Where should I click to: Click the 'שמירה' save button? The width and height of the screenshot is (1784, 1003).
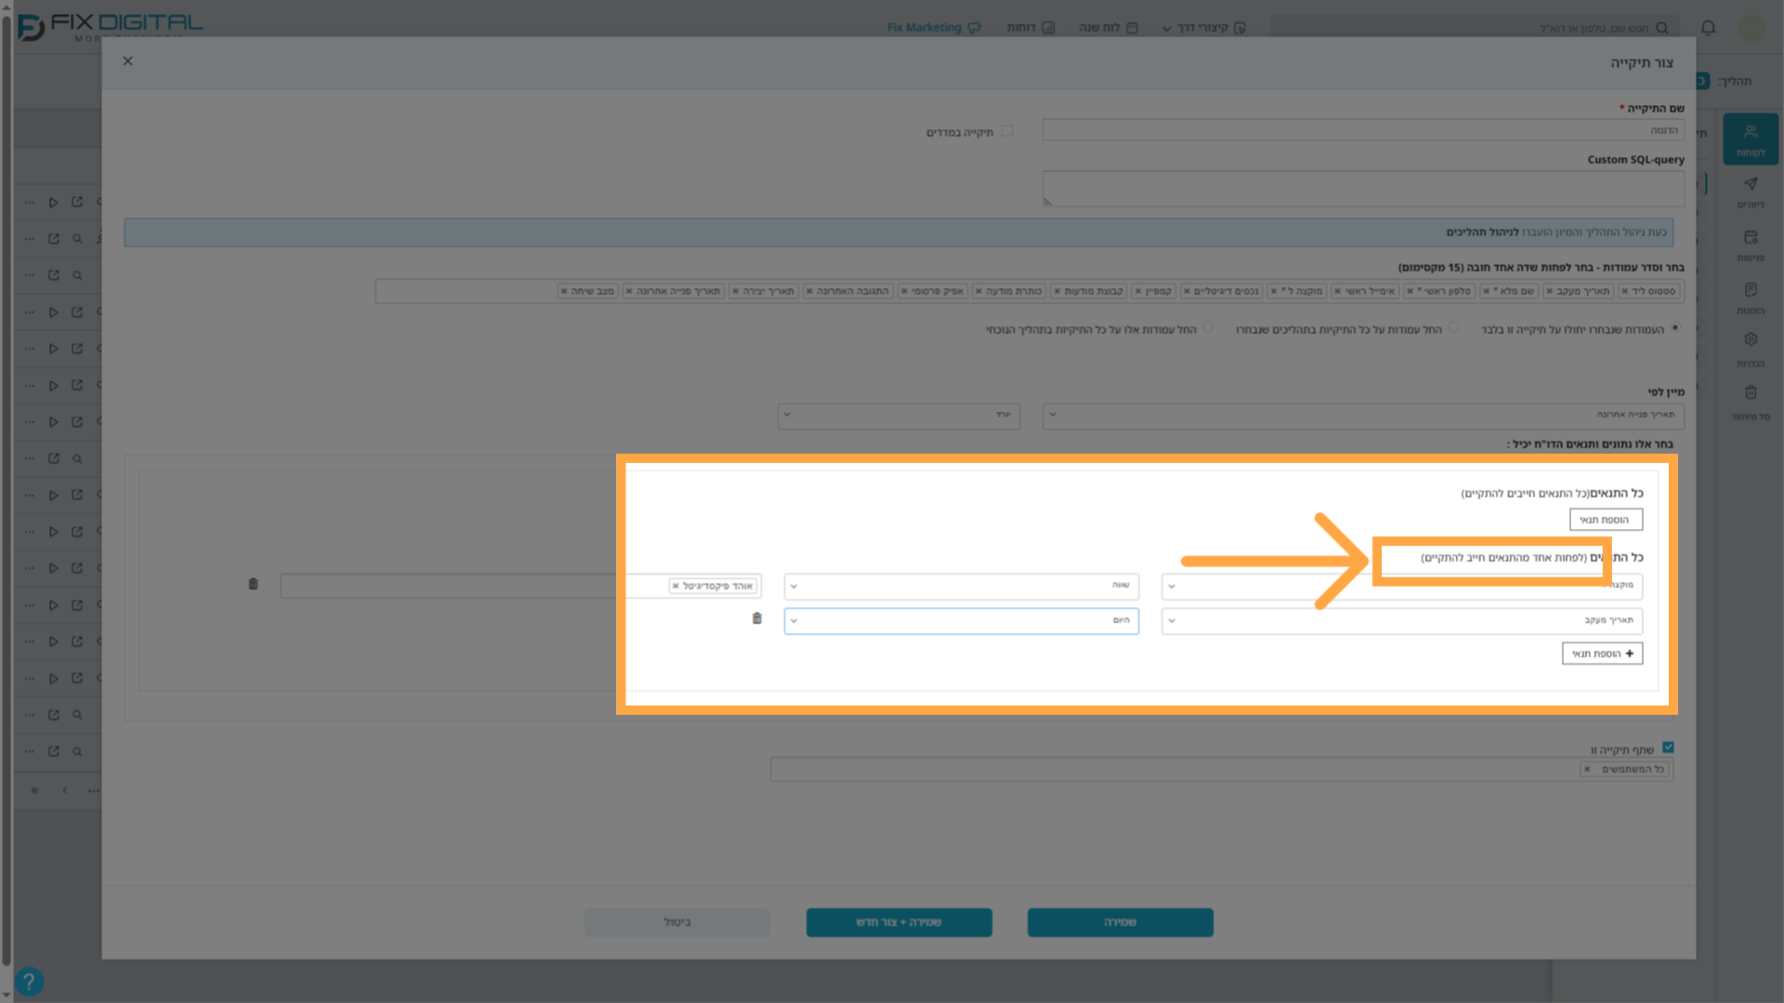pos(1120,922)
